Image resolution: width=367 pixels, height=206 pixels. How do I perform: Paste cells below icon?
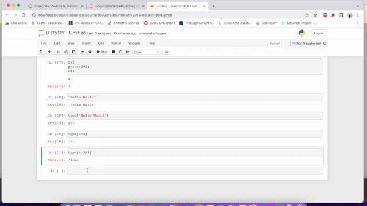click(73, 52)
